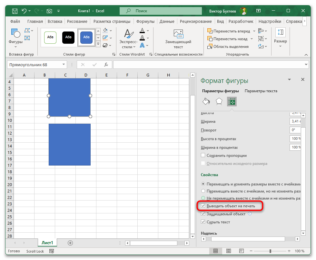Click the Align objects icon

pos(261,31)
